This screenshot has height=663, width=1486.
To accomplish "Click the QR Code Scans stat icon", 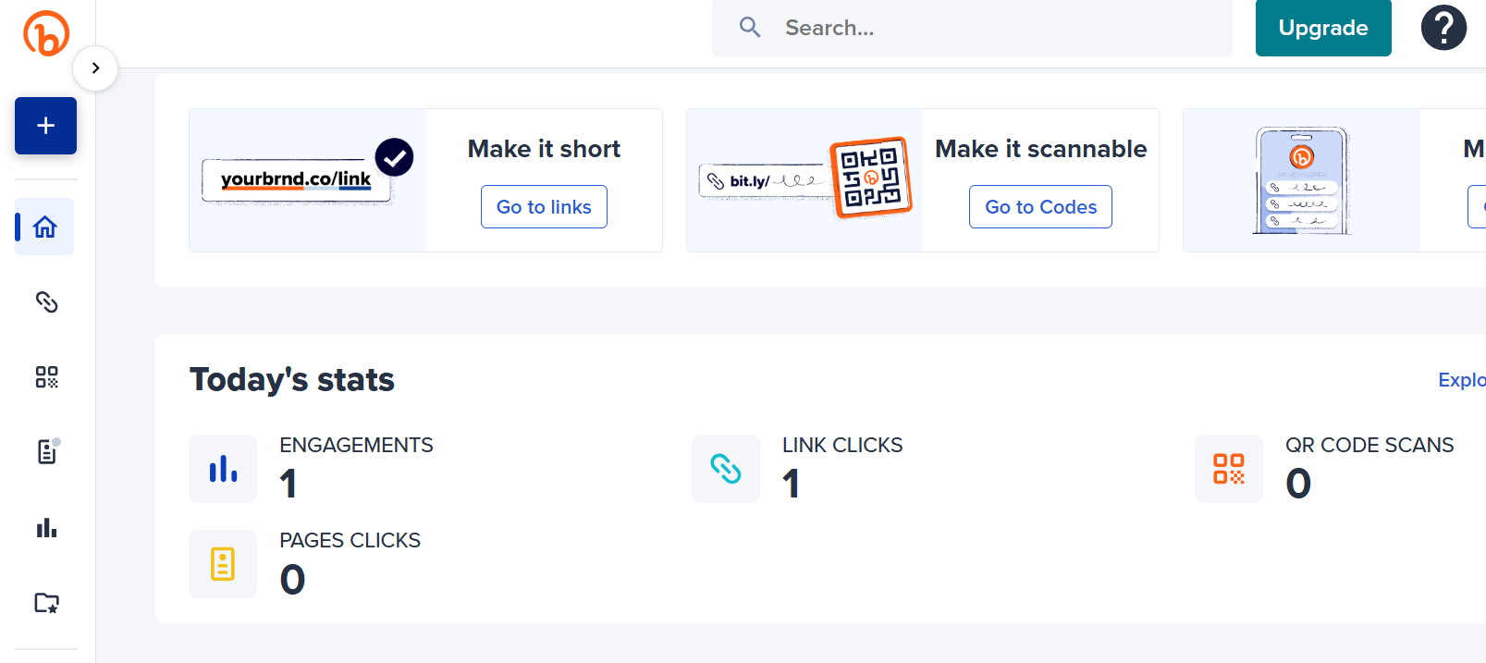I will click(1228, 469).
